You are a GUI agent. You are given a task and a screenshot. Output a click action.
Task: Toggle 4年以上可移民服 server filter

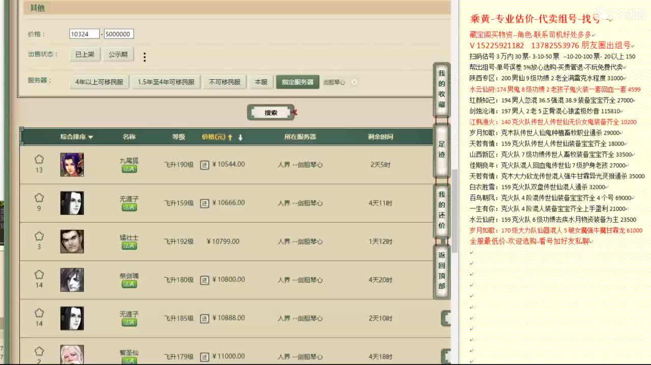pyautogui.click(x=99, y=82)
